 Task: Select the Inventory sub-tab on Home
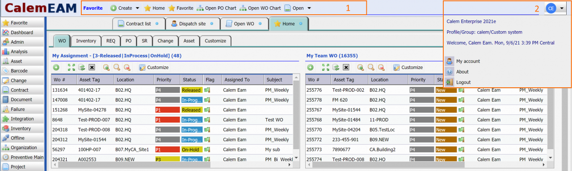(86, 41)
